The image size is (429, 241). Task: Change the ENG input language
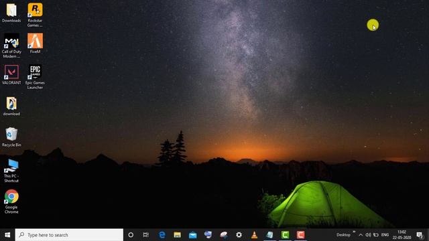pyautogui.click(x=385, y=235)
